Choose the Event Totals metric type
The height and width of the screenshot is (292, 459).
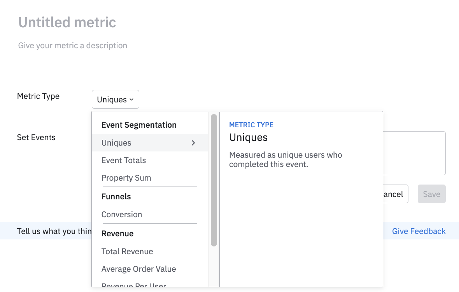coord(124,160)
